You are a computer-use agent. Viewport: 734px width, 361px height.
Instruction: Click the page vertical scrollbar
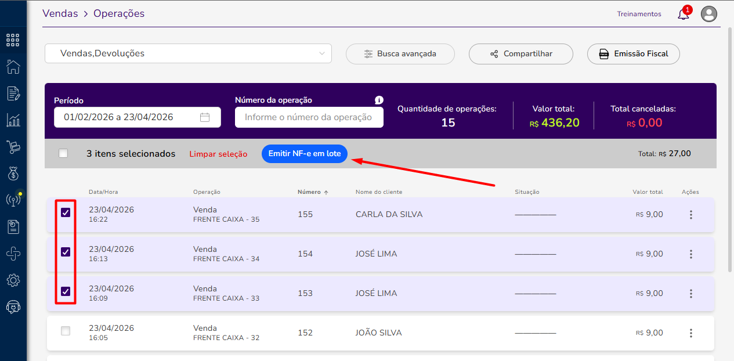point(730,149)
